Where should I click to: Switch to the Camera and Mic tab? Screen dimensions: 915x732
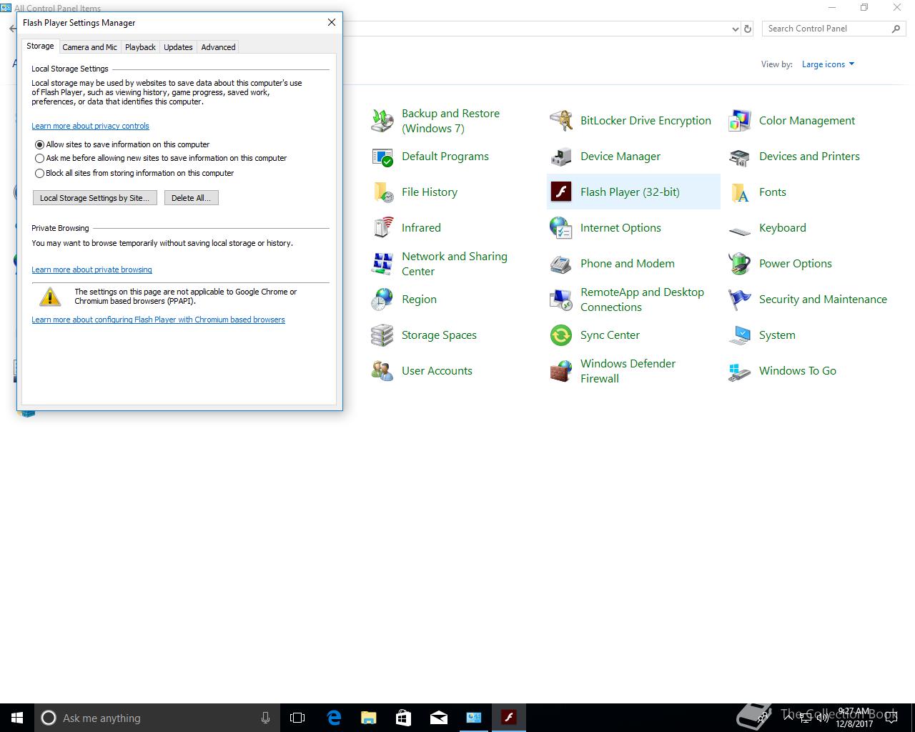pos(89,47)
